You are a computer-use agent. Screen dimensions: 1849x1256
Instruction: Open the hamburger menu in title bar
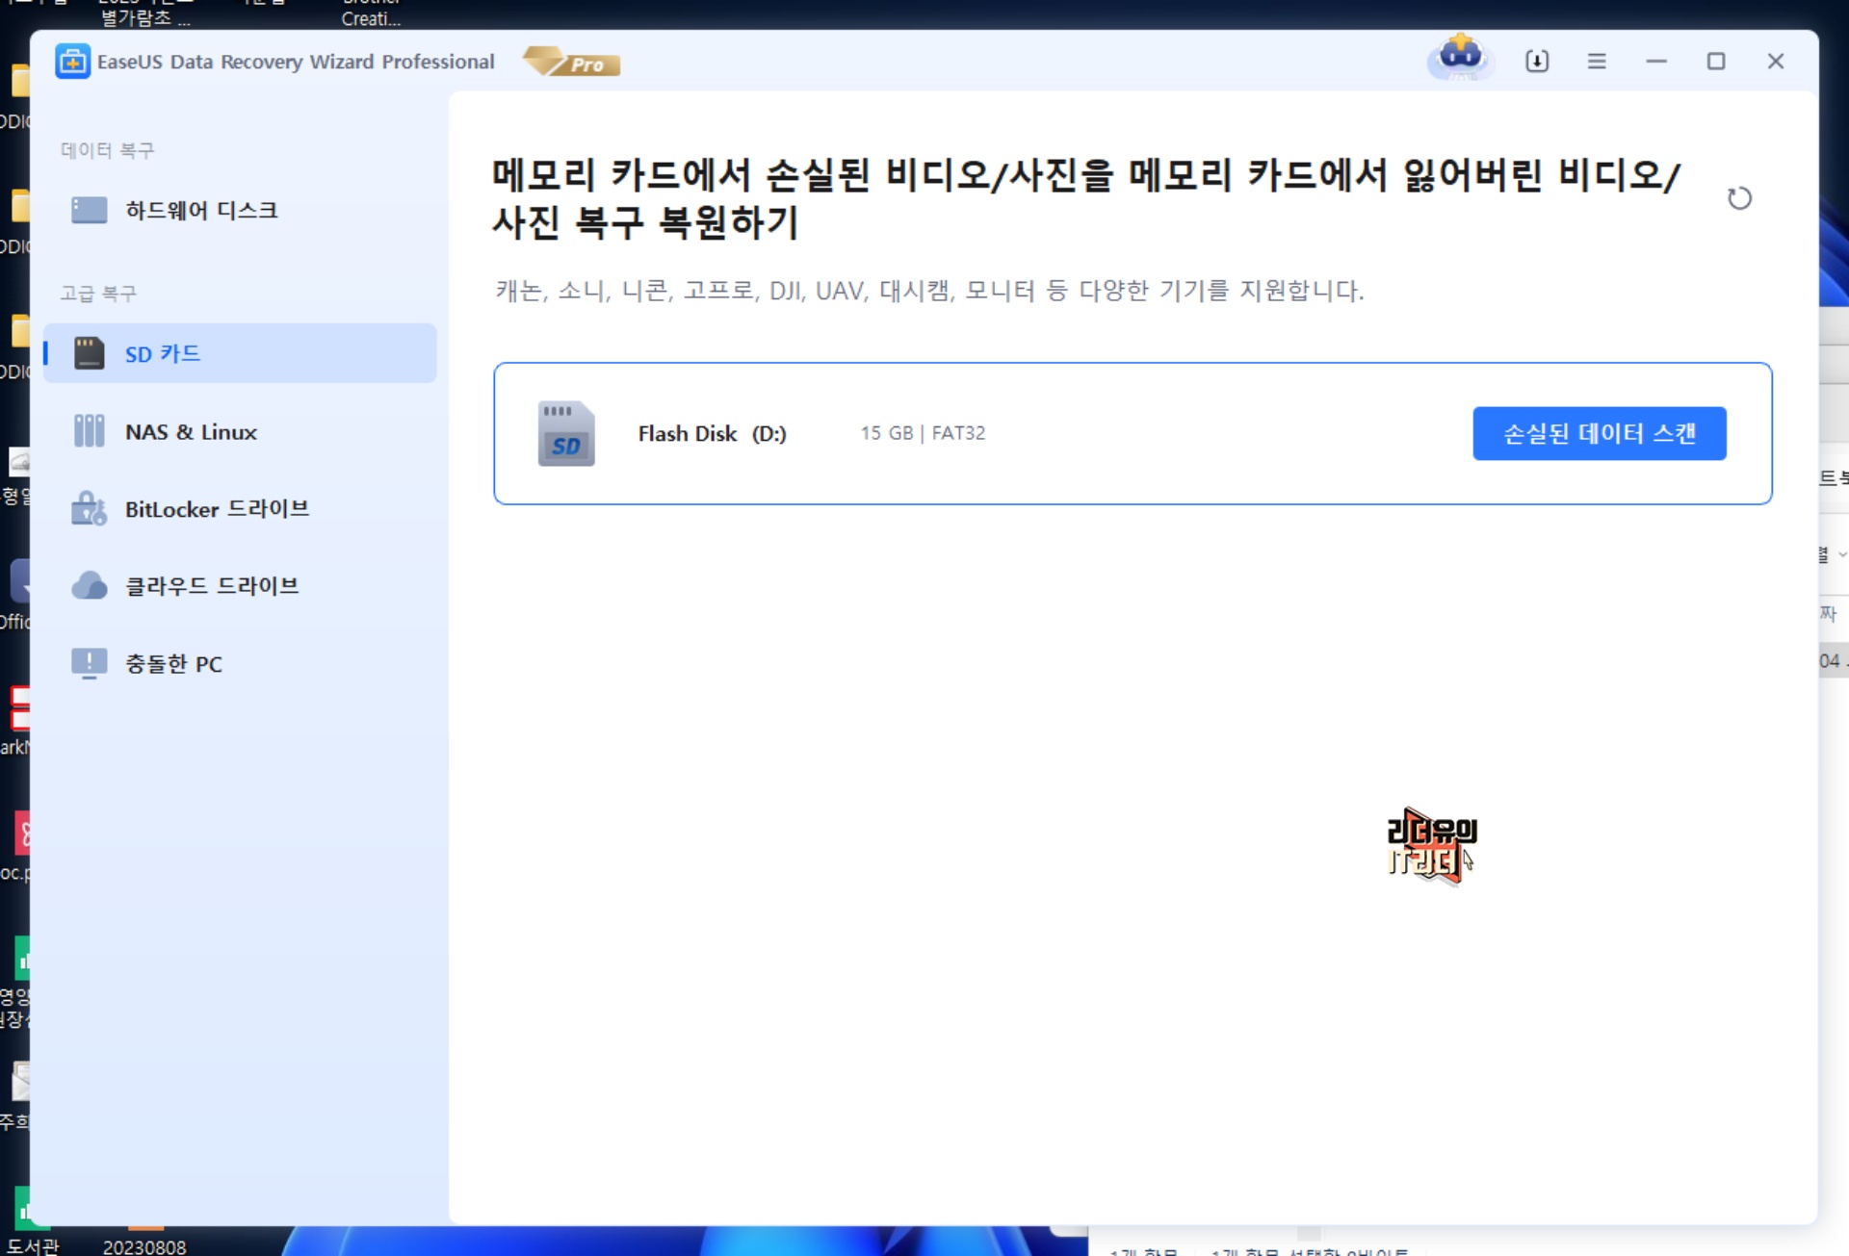(1596, 62)
